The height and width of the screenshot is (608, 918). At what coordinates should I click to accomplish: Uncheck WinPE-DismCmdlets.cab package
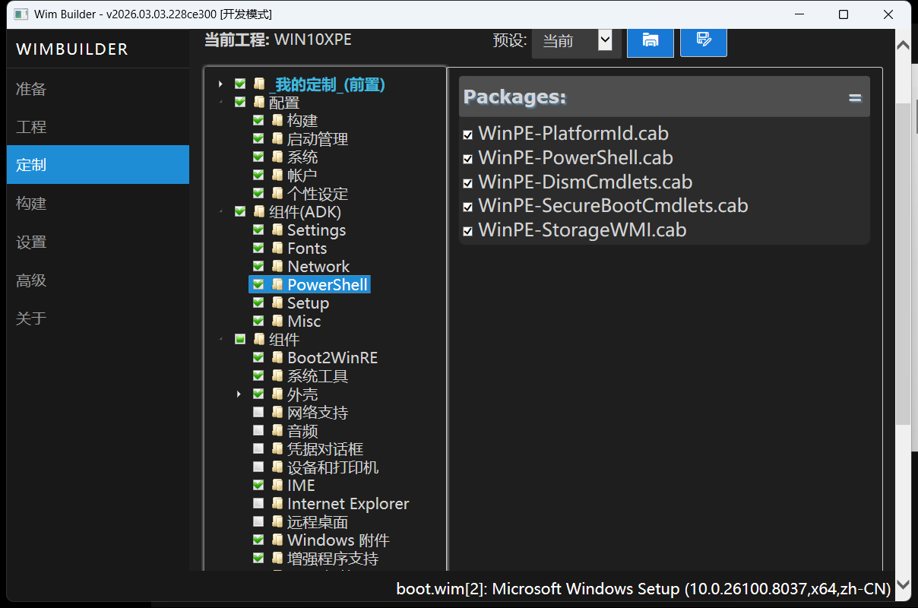[x=468, y=182]
